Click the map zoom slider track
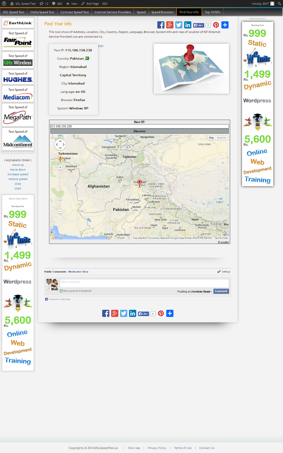 pyautogui.click(x=60, y=189)
